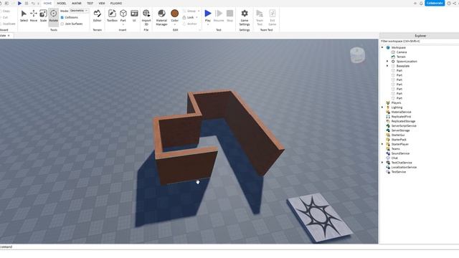
Task: Activate the Scale tool
Action: (x=43, y=16)
